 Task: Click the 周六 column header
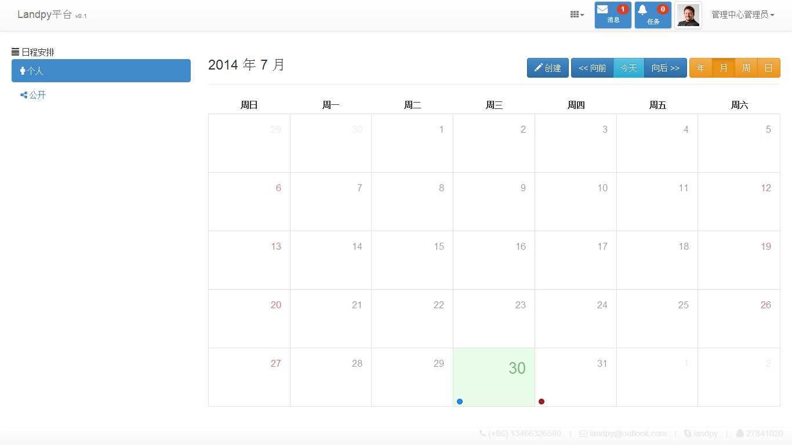tap(739, 105)
